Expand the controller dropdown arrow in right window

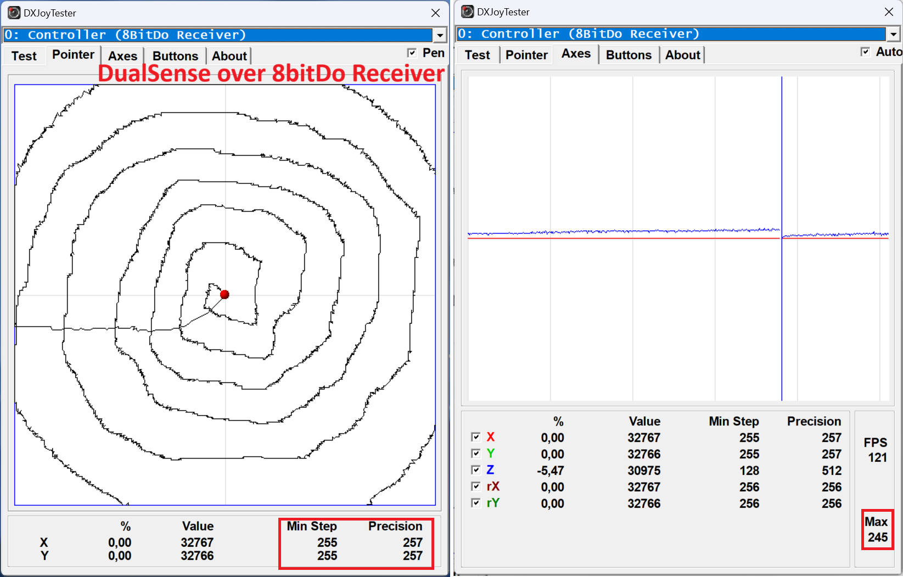point(894,34)
